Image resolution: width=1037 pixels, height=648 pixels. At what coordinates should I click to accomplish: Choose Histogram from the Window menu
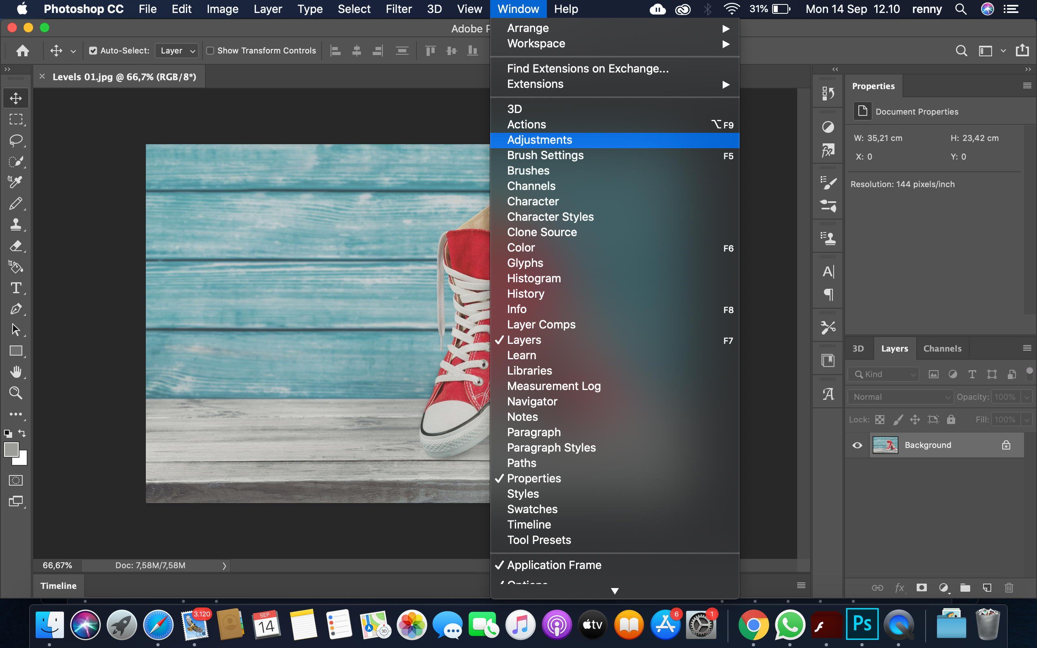[615, 278]
